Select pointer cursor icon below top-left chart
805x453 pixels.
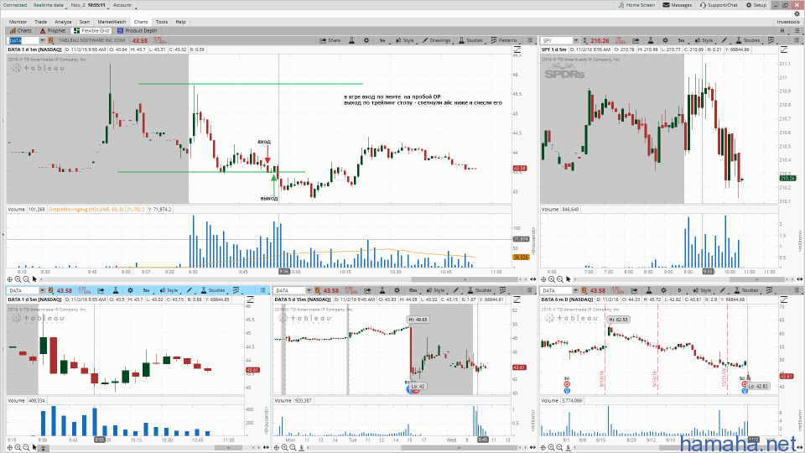34,279
